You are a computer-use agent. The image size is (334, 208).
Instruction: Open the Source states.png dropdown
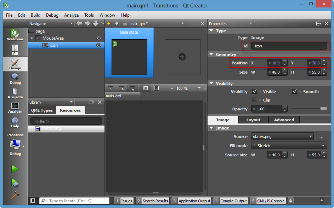[x=282, y=136]
